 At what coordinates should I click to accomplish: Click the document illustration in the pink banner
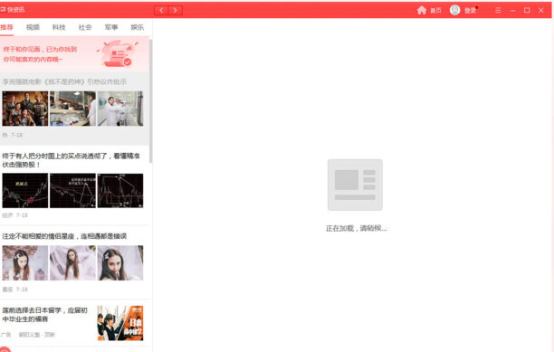point(118,53)
